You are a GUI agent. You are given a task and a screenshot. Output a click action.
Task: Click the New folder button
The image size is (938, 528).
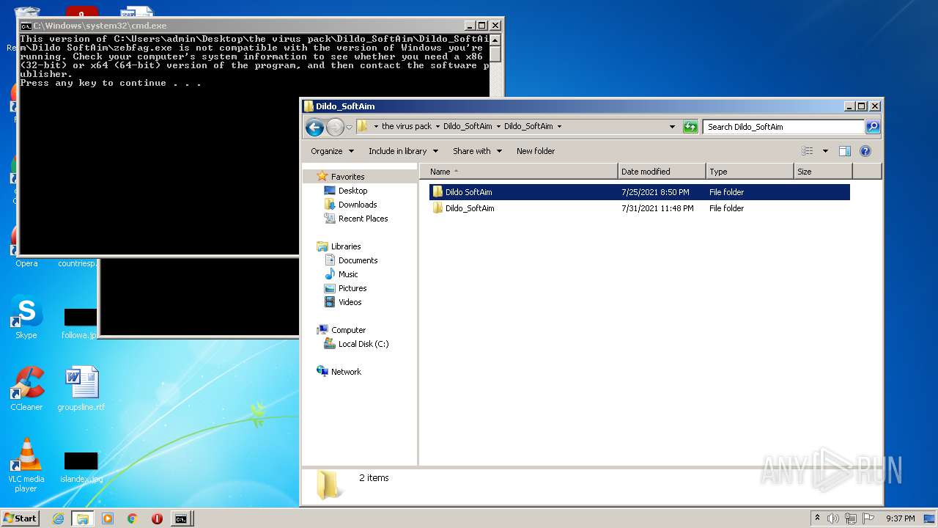pyautogui.click(x=536, y=151)
